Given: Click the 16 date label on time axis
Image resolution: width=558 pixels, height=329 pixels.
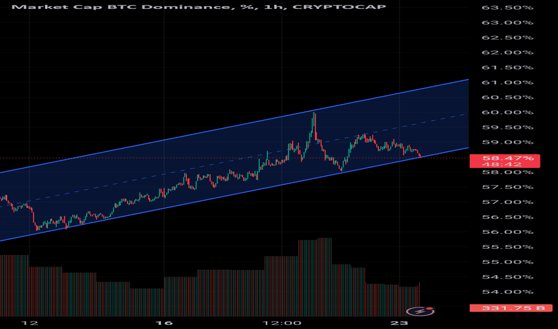Looking at the screenshot, I should point(165,323).
